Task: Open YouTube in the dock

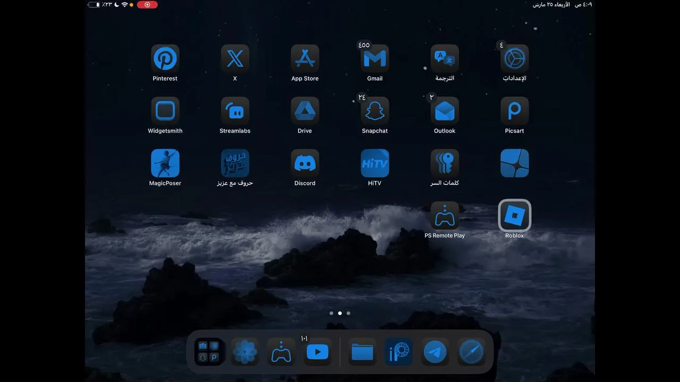Action: (x=318, y=352)
